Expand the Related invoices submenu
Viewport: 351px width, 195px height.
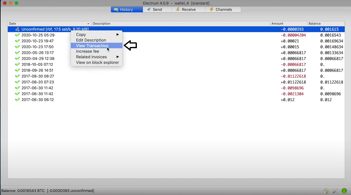click(x=97, y=57)
